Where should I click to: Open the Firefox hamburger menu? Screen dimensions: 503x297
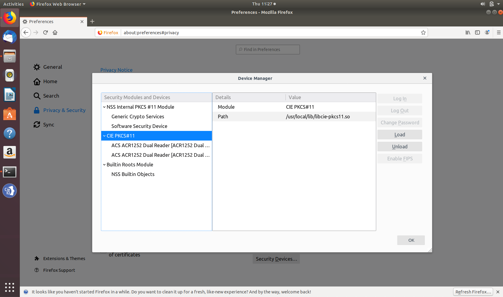tap(498, 32)
